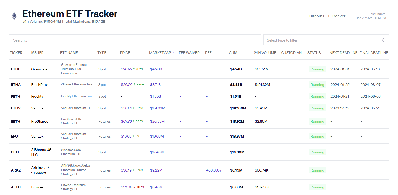Click the Marketcap sort arrow icon

point(173,53)
